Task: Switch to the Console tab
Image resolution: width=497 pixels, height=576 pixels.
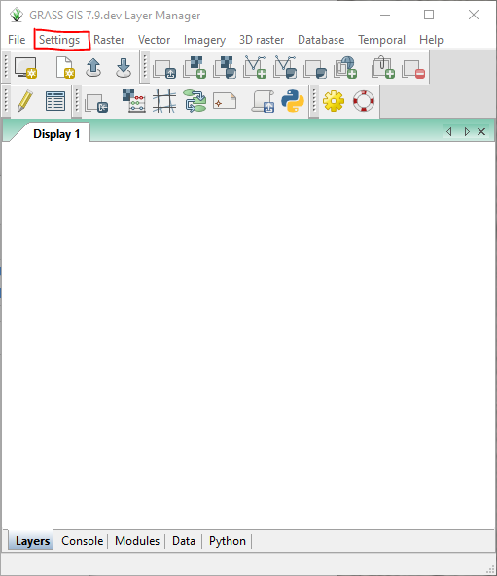Action: 82,541
